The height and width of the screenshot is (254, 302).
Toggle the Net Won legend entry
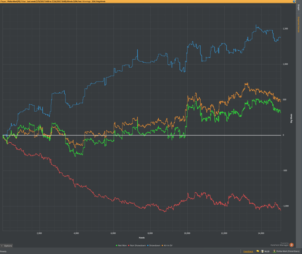tap(121, 245)
